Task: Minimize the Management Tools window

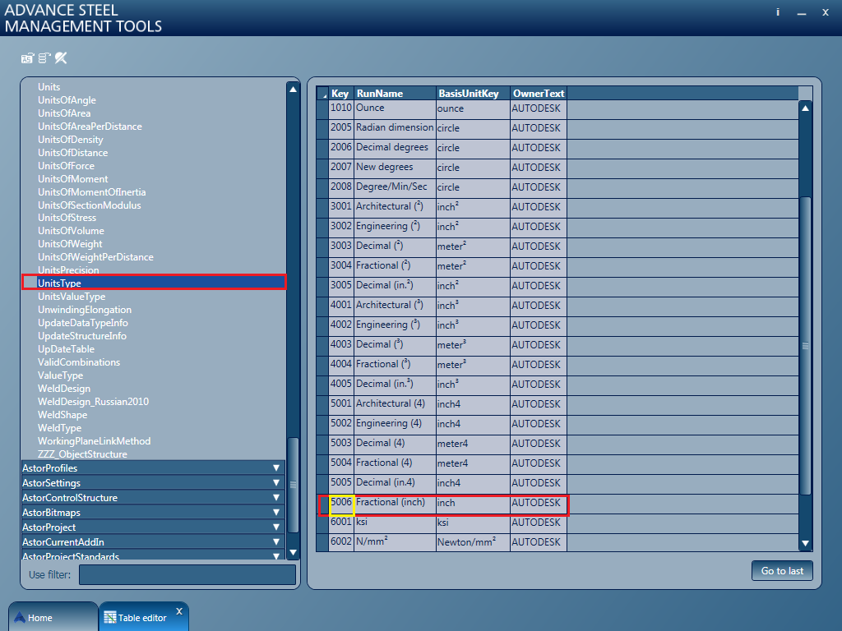Action: coord(802,13)
